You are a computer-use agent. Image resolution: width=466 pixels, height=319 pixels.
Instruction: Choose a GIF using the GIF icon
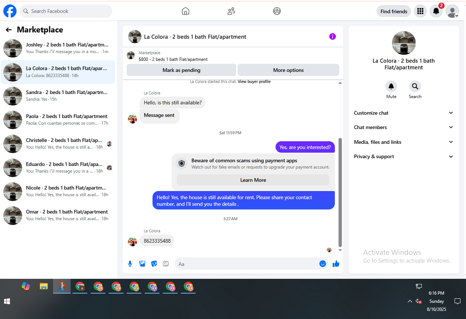166,264
